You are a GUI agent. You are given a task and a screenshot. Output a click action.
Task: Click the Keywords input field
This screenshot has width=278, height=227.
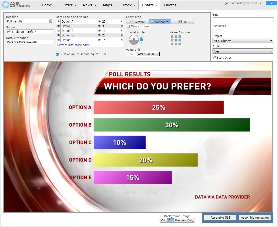(x=243, y=30)
